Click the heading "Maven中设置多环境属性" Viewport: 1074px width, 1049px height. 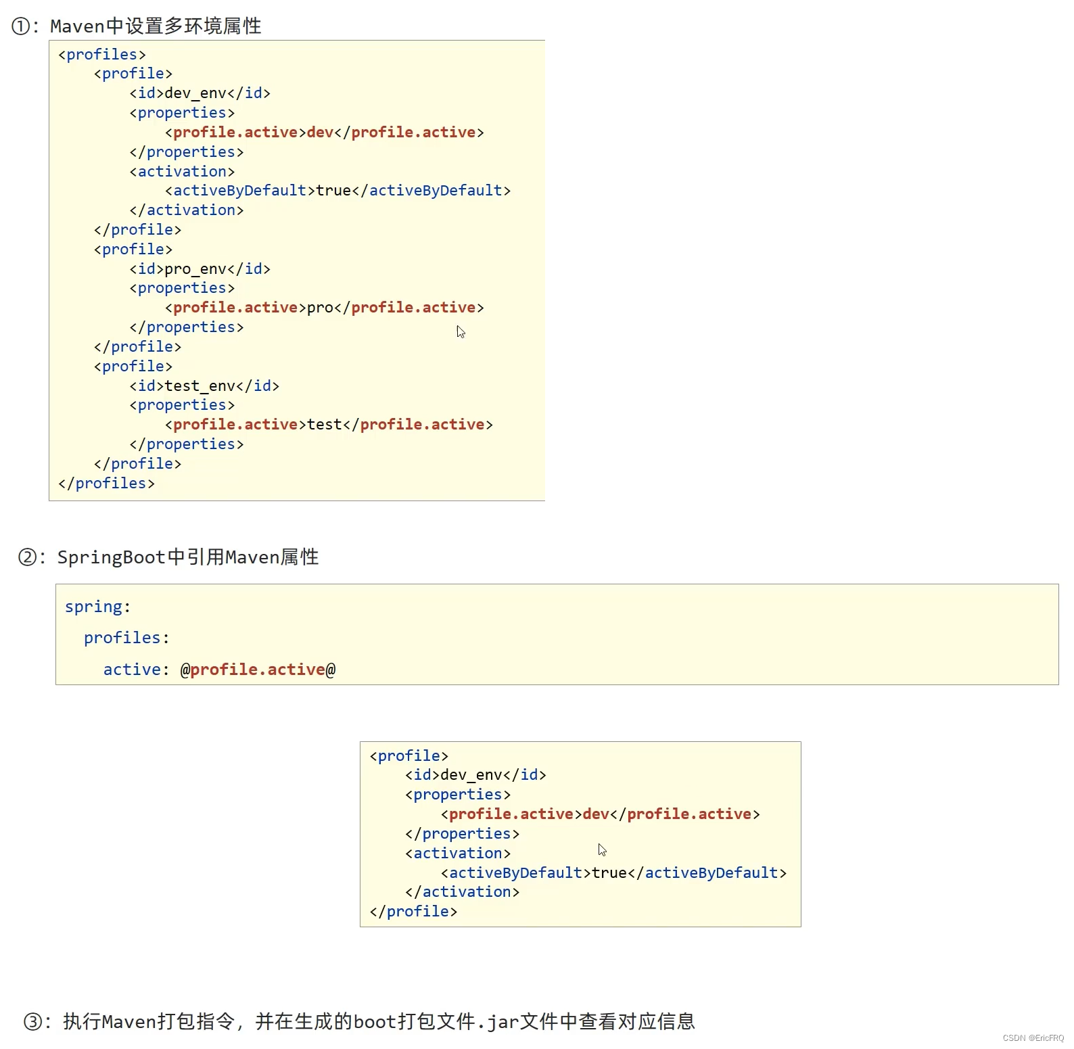pyautogui.click(x=156, y=26)
